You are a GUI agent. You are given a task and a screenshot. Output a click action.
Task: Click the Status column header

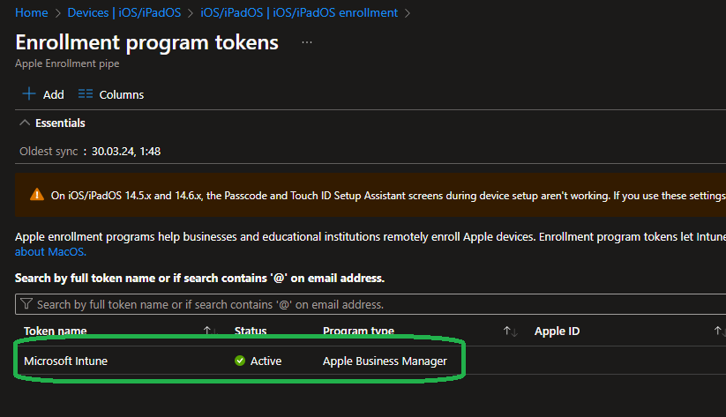coord(251,331)
